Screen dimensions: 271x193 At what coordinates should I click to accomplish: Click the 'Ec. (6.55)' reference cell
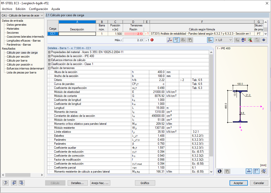click(200, 172)
